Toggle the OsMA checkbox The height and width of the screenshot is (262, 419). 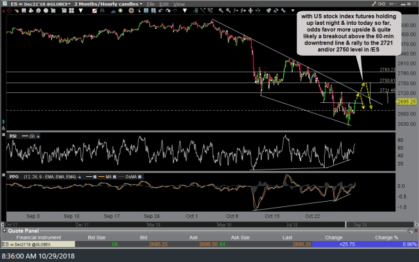click(139, 177)
